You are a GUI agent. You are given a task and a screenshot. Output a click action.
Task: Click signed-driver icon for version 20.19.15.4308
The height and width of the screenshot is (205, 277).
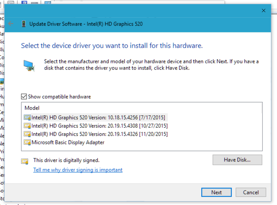click(x=27, y=126)
